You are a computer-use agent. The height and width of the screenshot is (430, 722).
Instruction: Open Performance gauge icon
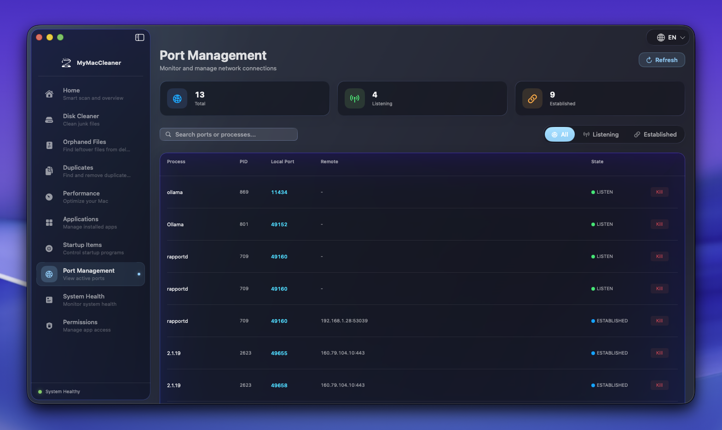(x=49, y=197)
